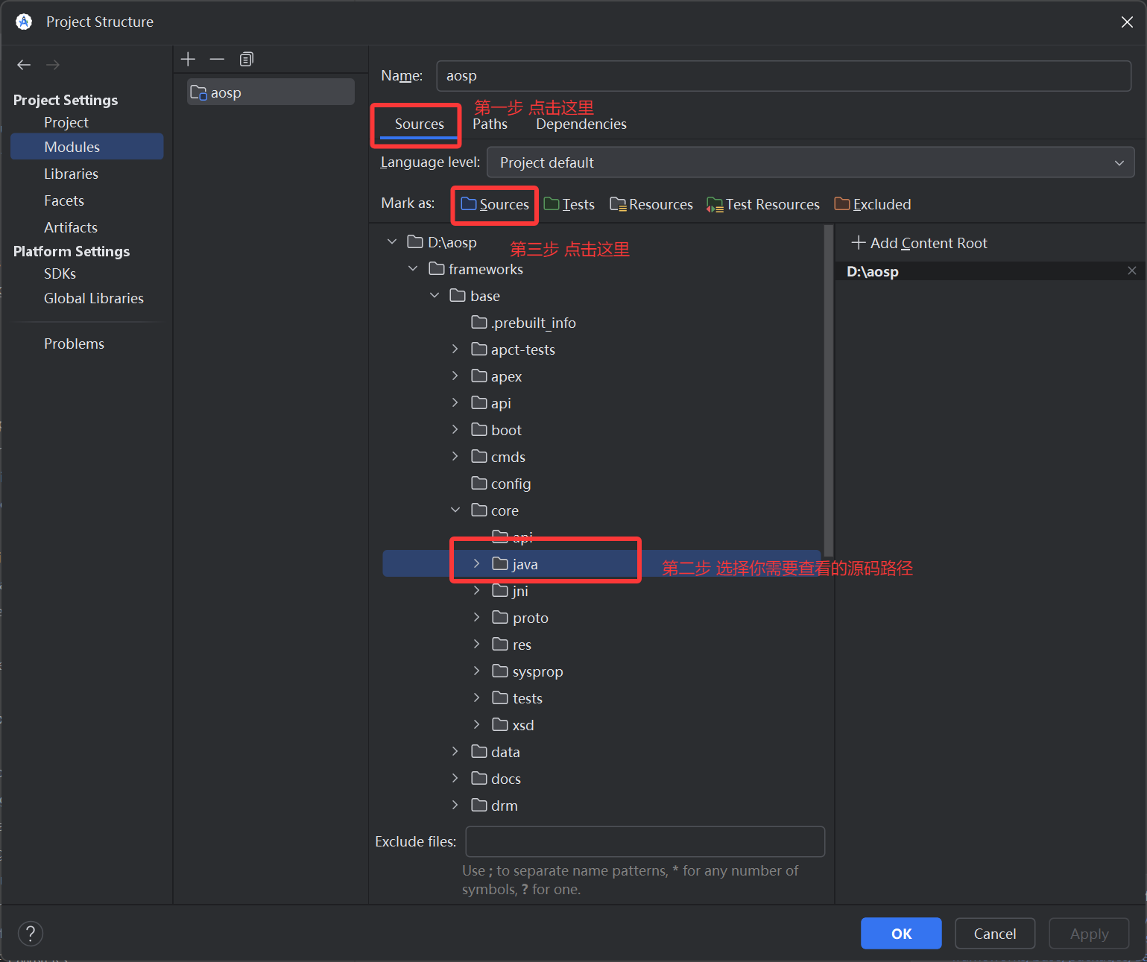1147x962 pixels.
Task: Expand the data folder
Action: click(x=455, y=751)
